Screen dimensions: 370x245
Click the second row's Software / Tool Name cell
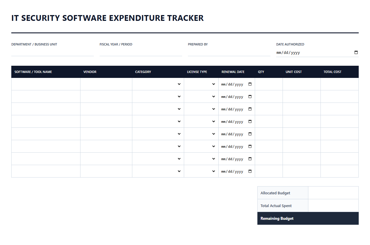pos(46,96)
